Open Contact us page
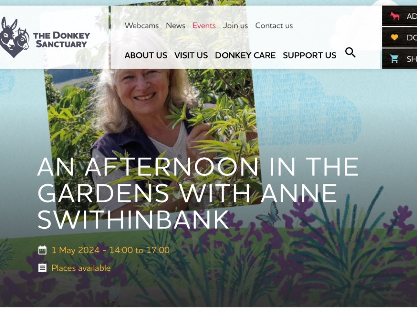Image resolution: width=417 pixels, height=312 pixels. (x=274, y=25)
